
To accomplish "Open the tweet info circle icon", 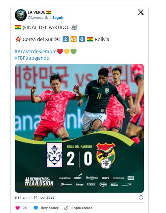I will 141,198.
